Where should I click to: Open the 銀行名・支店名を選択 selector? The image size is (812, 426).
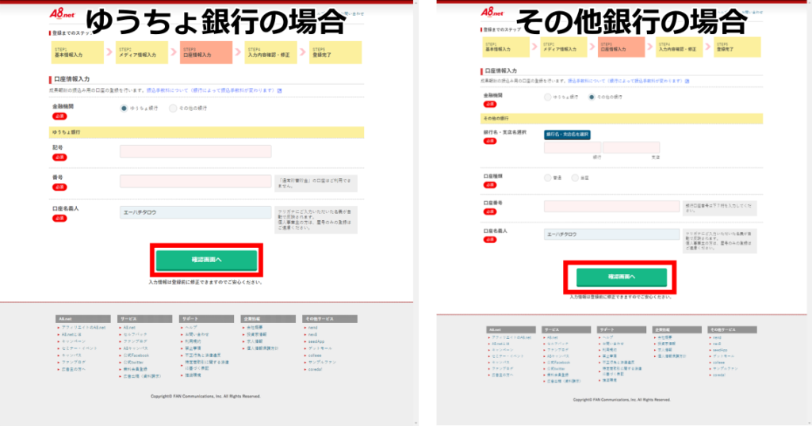[x=566, y=135]
